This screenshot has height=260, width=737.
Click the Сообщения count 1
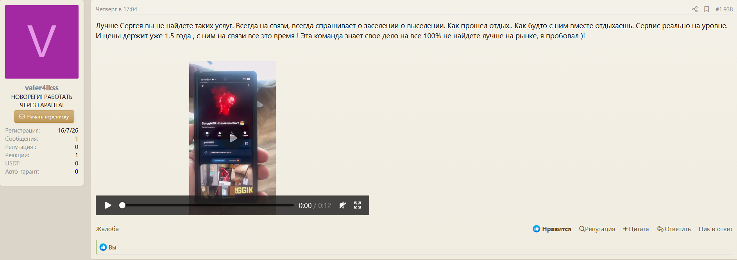click(x=77, y=139)
